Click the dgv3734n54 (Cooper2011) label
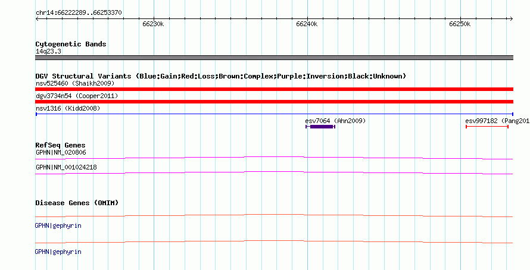The image size is (530, 270). tap(77, 96)
